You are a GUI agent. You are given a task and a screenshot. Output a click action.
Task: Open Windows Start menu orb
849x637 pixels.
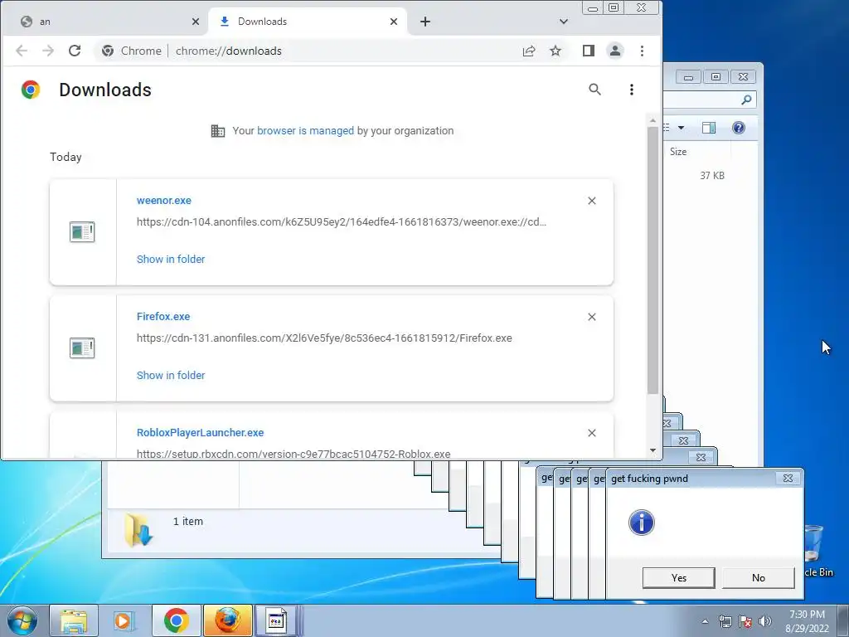pyautogui.click(x=22, y=620)
